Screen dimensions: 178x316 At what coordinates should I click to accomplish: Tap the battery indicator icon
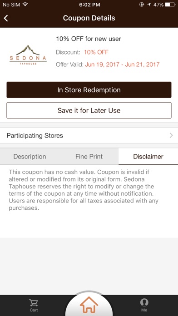point(170,5)
